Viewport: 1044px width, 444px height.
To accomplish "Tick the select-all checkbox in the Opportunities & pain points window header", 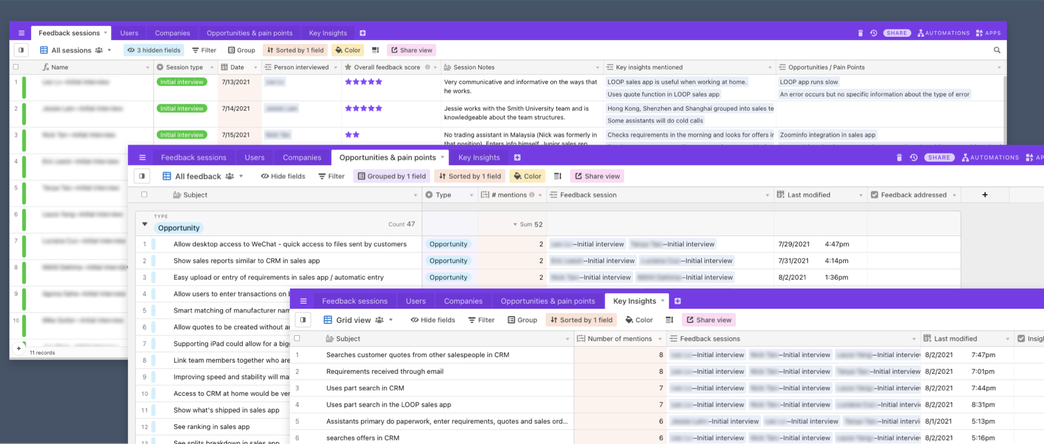I will (144, 195).
